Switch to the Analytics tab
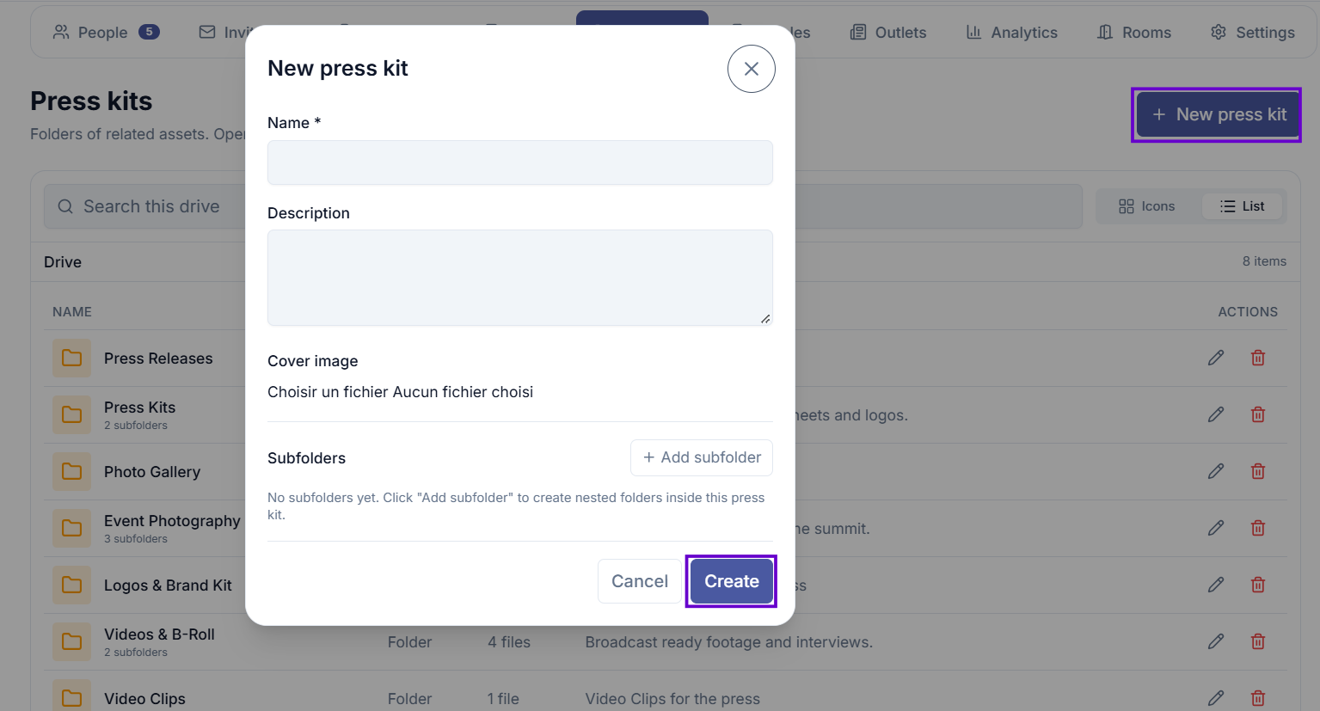The width and height of the screenshot is (1320, 711). click(1011, 33)
